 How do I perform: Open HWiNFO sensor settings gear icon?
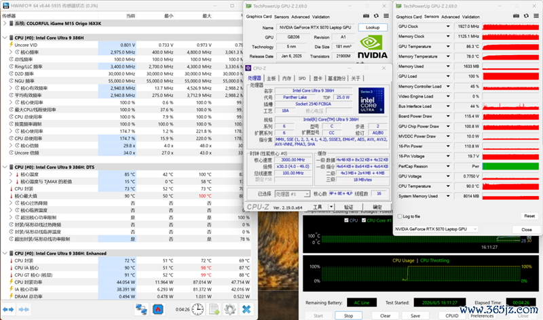click(230, 309)
